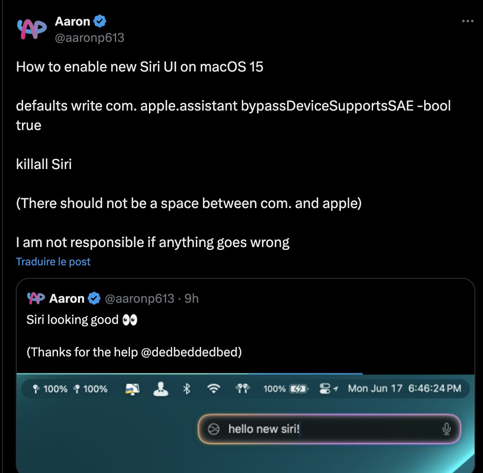Click the hello new siri text field
The height and width of the screenshot is (473, 483).
click(x=329, y=429)
